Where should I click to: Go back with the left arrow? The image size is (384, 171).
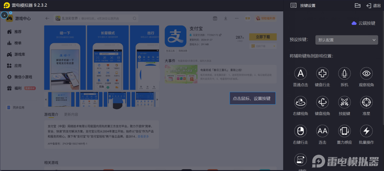[x=47, y=18]
